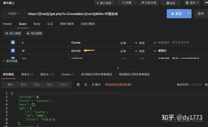
Task: Collapse JSON root at line 1
Action: [9, 93]
